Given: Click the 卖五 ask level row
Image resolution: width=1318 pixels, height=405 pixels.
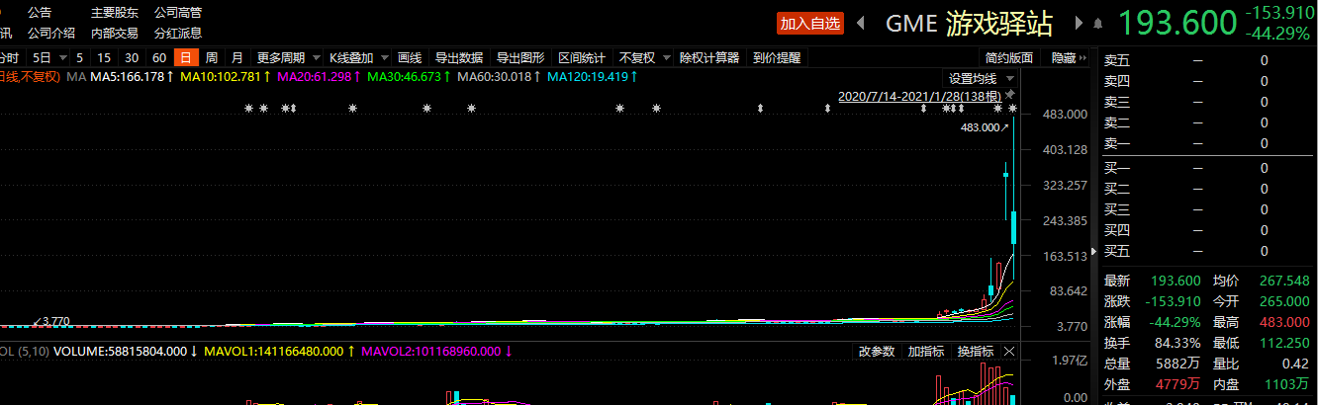Looking at the screenshot, I should (x=1208, y=60).
